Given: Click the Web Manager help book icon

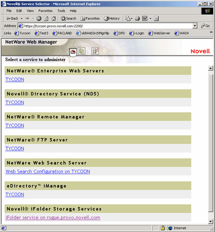Looking at the screenshot, I should 82,51.
